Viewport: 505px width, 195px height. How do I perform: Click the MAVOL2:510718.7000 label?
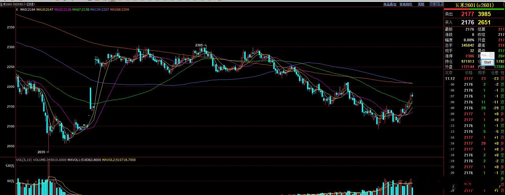tap(119, 160)
